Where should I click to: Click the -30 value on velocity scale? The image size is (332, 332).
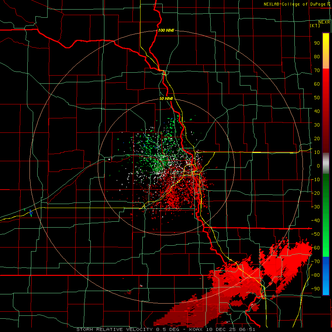pyautogui.click(x=315, y=207)
